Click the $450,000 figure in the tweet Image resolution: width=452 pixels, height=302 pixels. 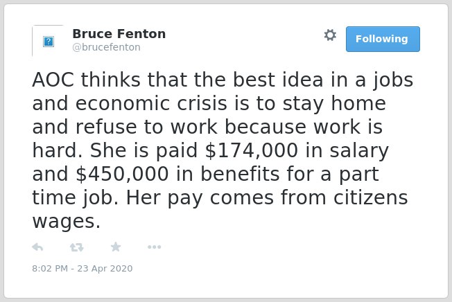coord(122,174)
